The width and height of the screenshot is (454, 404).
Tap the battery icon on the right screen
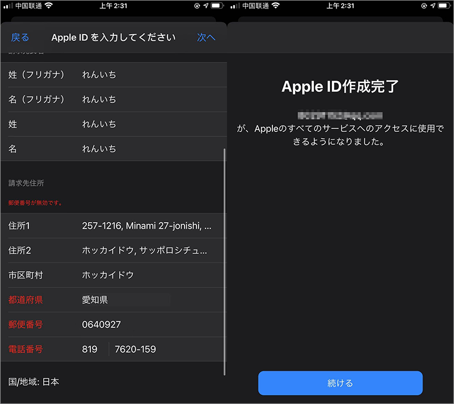[x=443, y=7]
